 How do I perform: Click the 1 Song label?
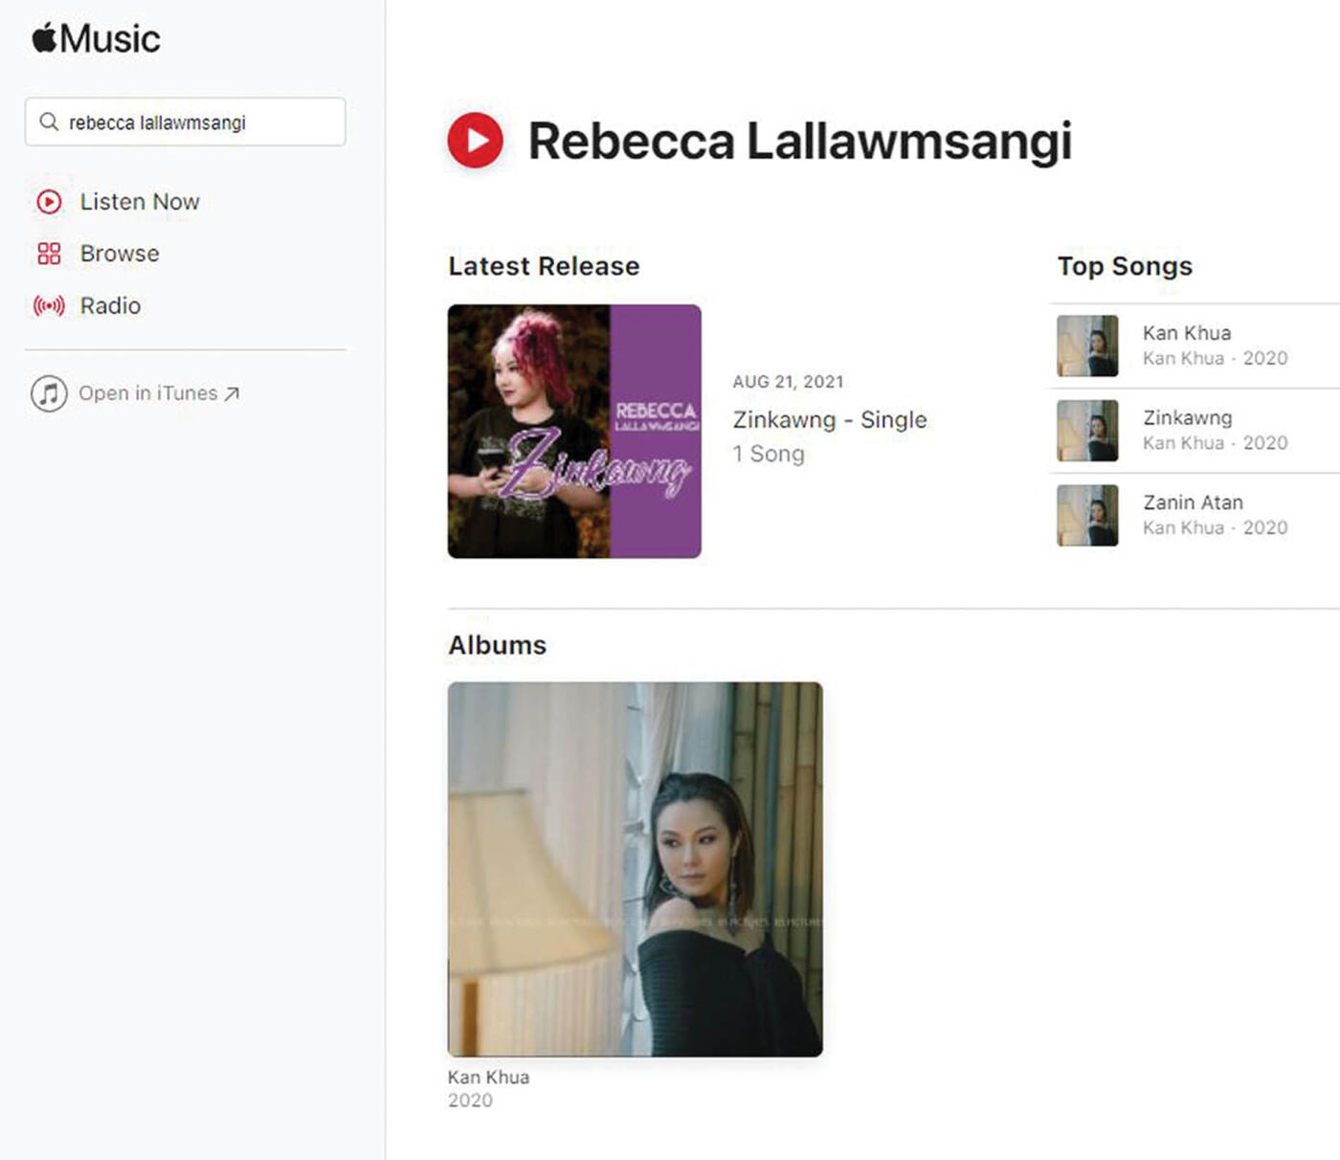(769, 454)
